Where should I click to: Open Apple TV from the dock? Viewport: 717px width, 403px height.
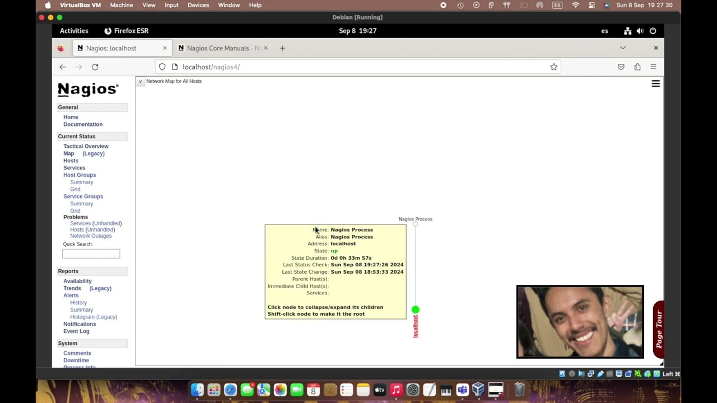[380, 390]
